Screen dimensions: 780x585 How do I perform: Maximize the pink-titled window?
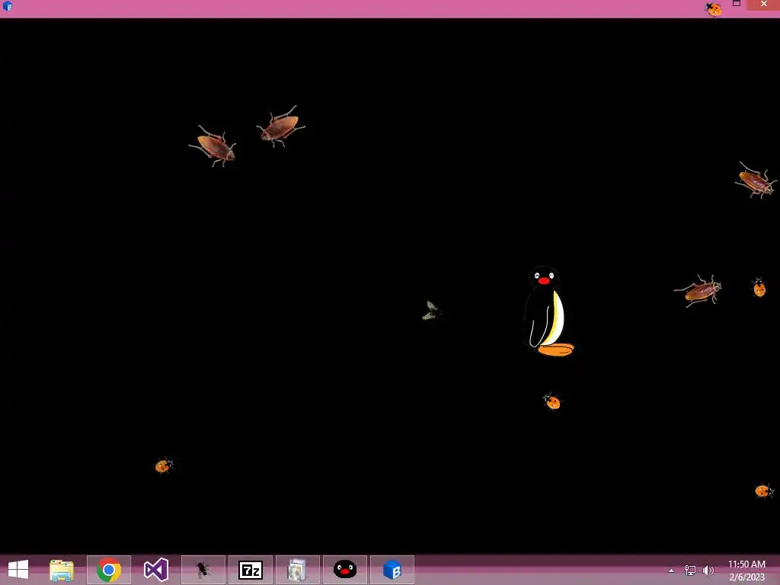737,4
